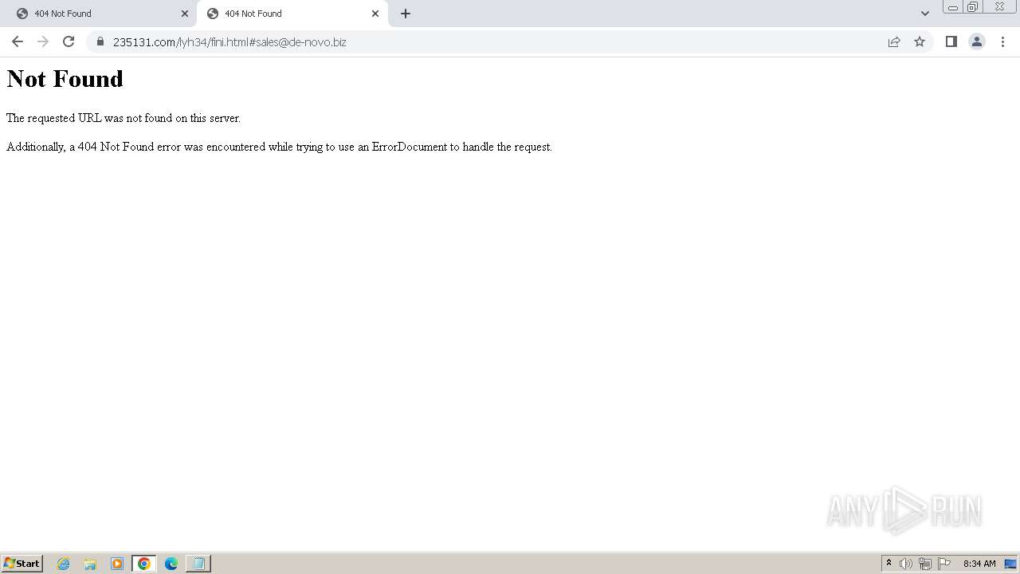Open File Explorer from taskbar
This screenshot has width=1020, height=574.
(x=90, y=564)
